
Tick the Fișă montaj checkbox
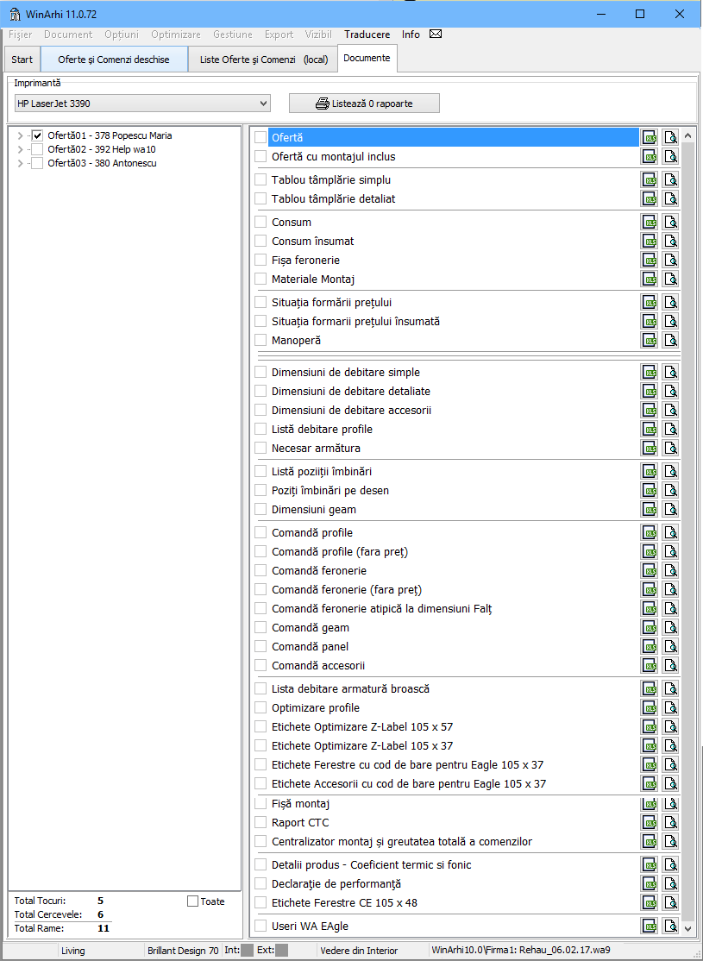260,803
